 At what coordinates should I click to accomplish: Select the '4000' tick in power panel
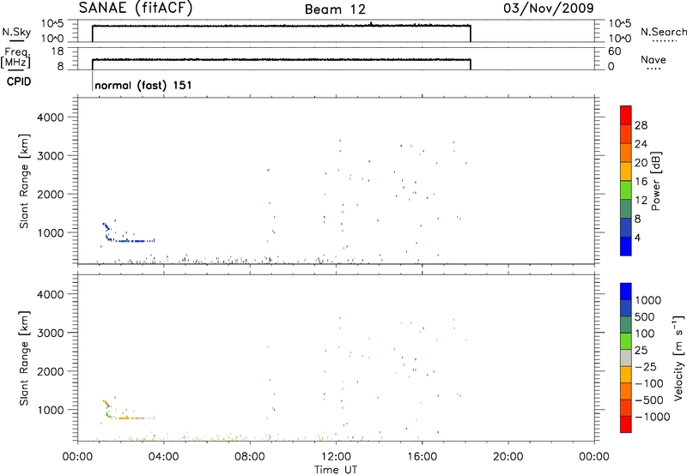click(51, 117)
